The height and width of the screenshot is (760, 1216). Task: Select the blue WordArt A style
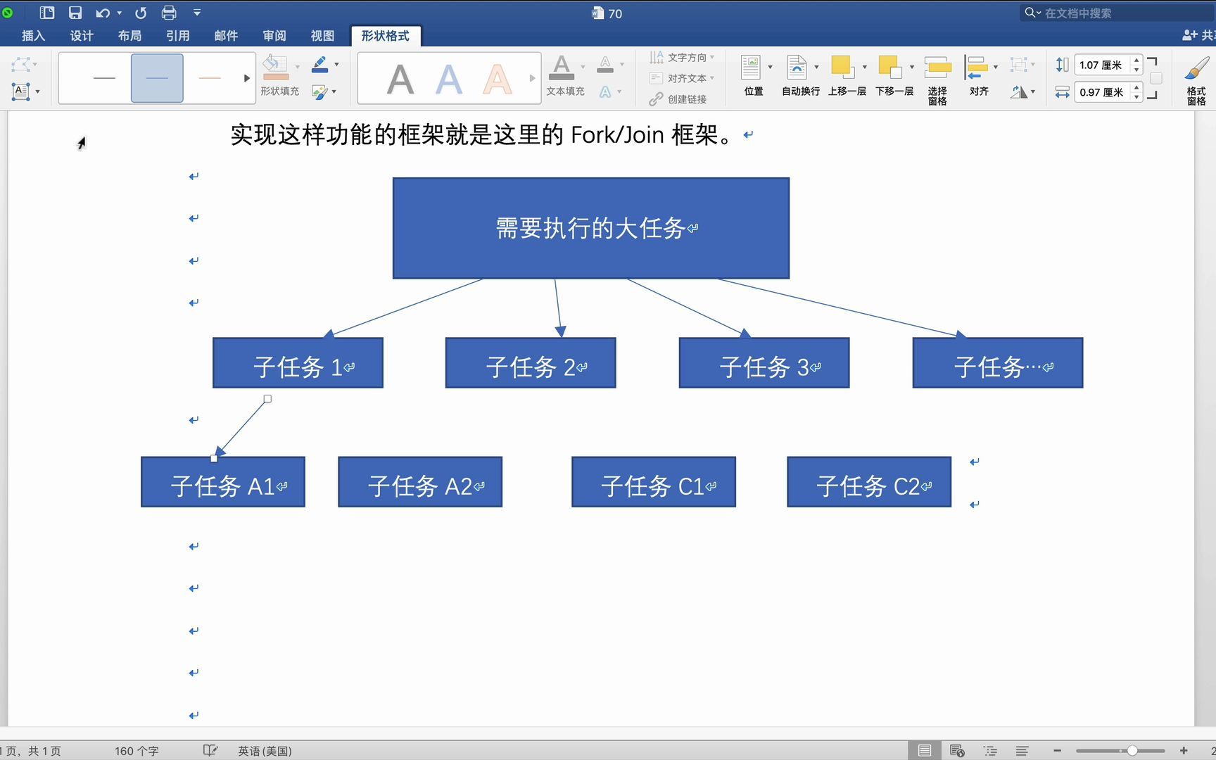(x=449, y=79)
